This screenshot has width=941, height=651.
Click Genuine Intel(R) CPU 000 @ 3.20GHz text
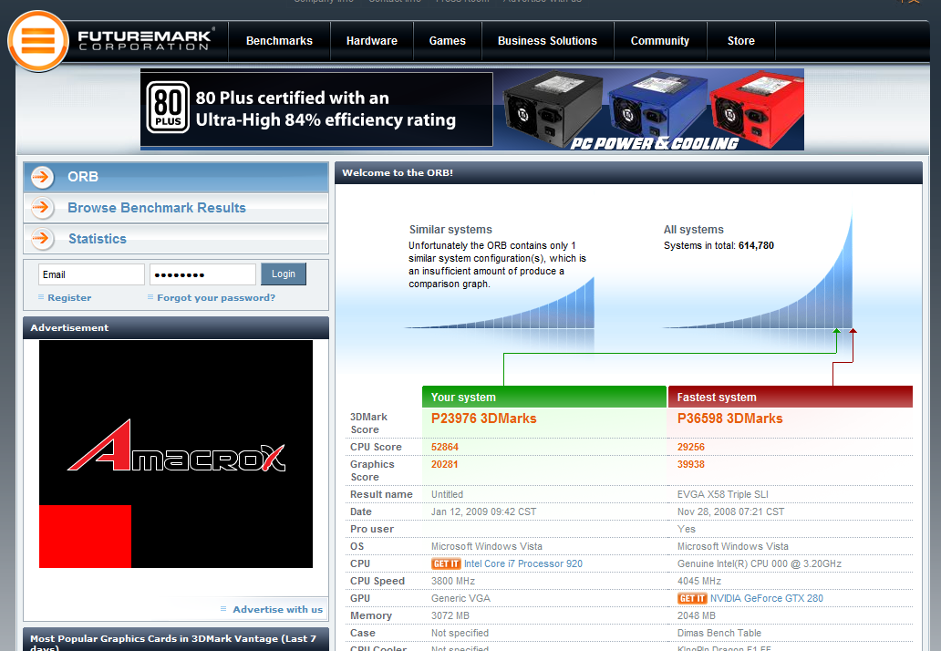(760, 564)
